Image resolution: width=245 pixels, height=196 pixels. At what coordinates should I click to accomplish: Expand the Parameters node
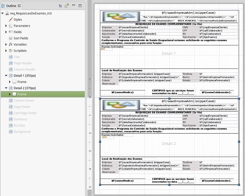point(6,26)
